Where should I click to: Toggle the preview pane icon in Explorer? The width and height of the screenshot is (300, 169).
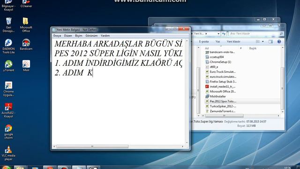point(270,42)
